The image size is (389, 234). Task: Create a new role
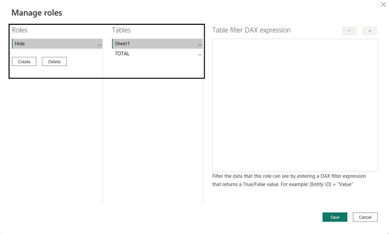24,61
